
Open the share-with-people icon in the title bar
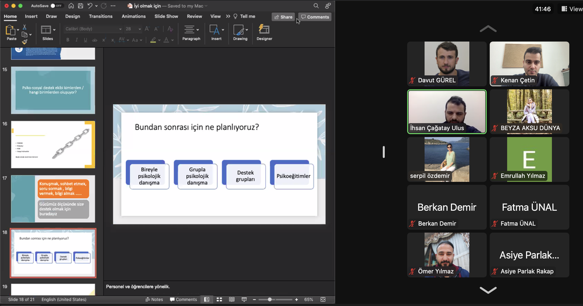(327, 6)
